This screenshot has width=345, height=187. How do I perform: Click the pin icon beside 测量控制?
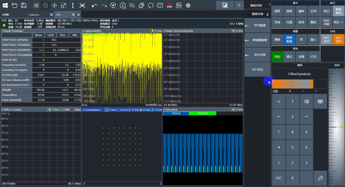(x=268, y=14)
